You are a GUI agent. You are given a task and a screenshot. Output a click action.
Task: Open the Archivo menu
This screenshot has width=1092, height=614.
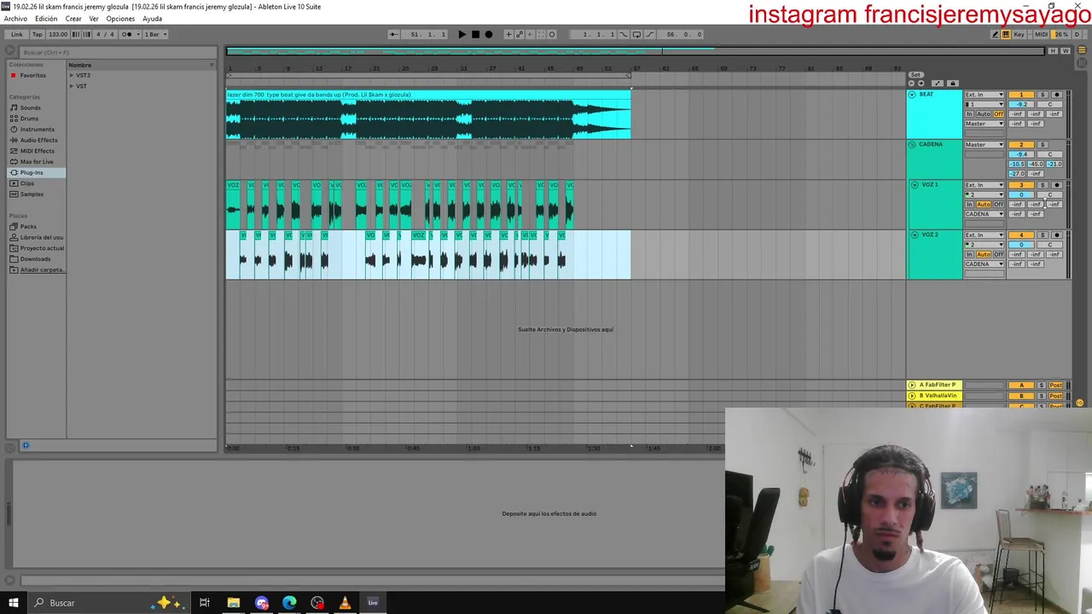tap(15, 19)
